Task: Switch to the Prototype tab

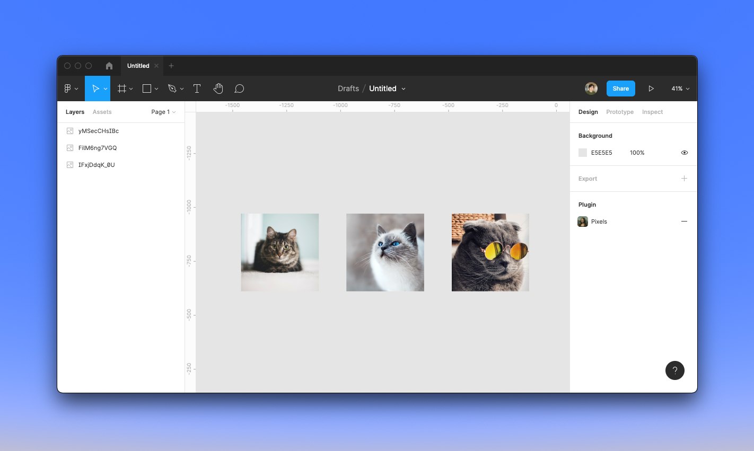Action: (x=620, y=112)
